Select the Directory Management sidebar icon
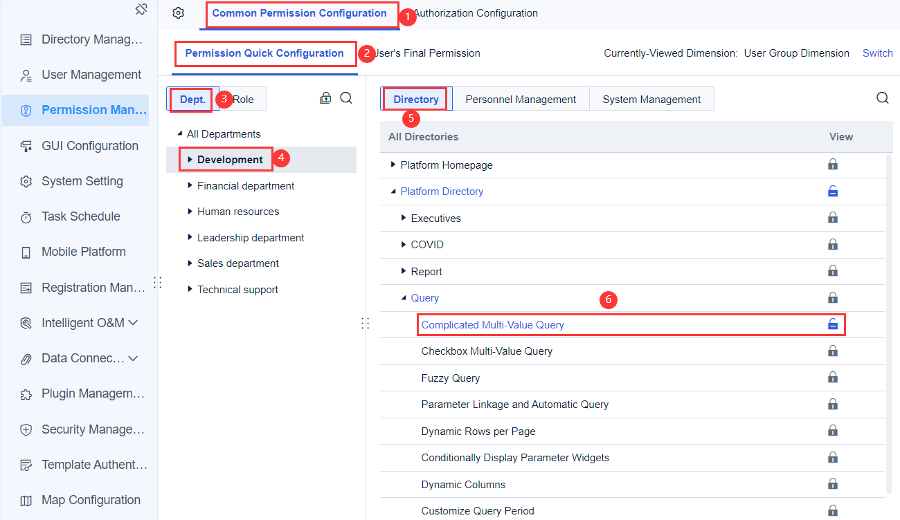The width and height of the screenshot is (900, 520). pos(26,39)
